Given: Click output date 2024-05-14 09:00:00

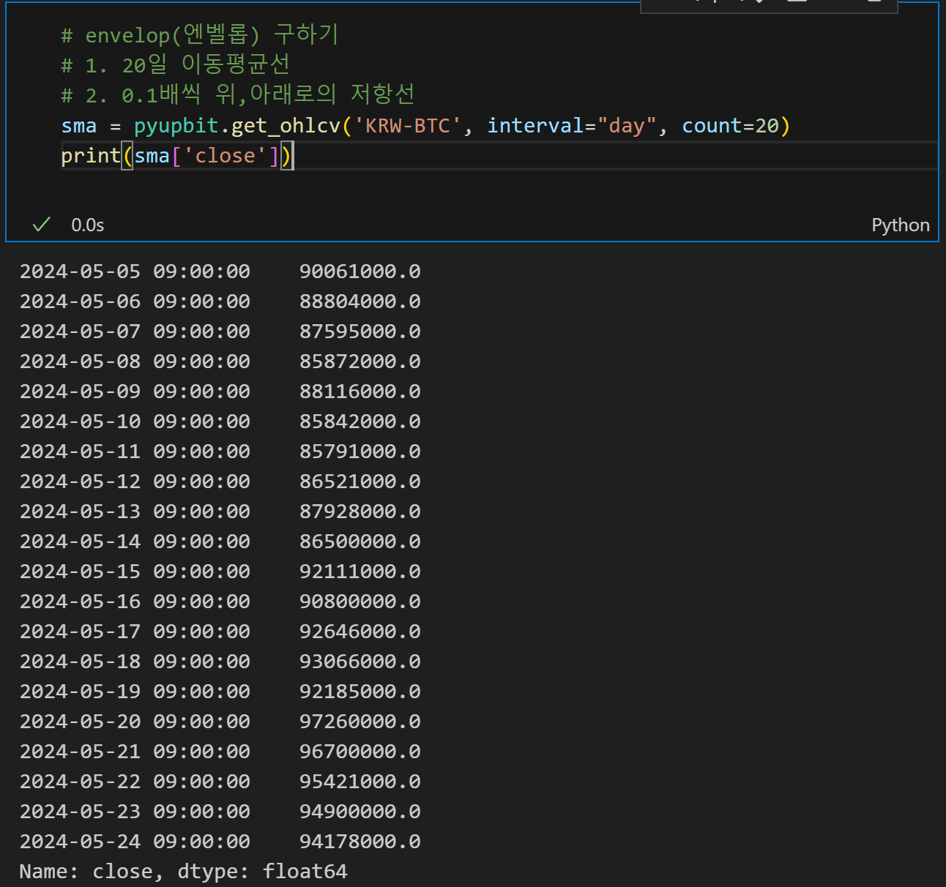Looking at the screenshot, I should click(135, 542).
